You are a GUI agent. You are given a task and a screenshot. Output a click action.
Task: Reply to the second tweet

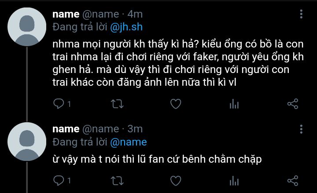coord(59,180)
